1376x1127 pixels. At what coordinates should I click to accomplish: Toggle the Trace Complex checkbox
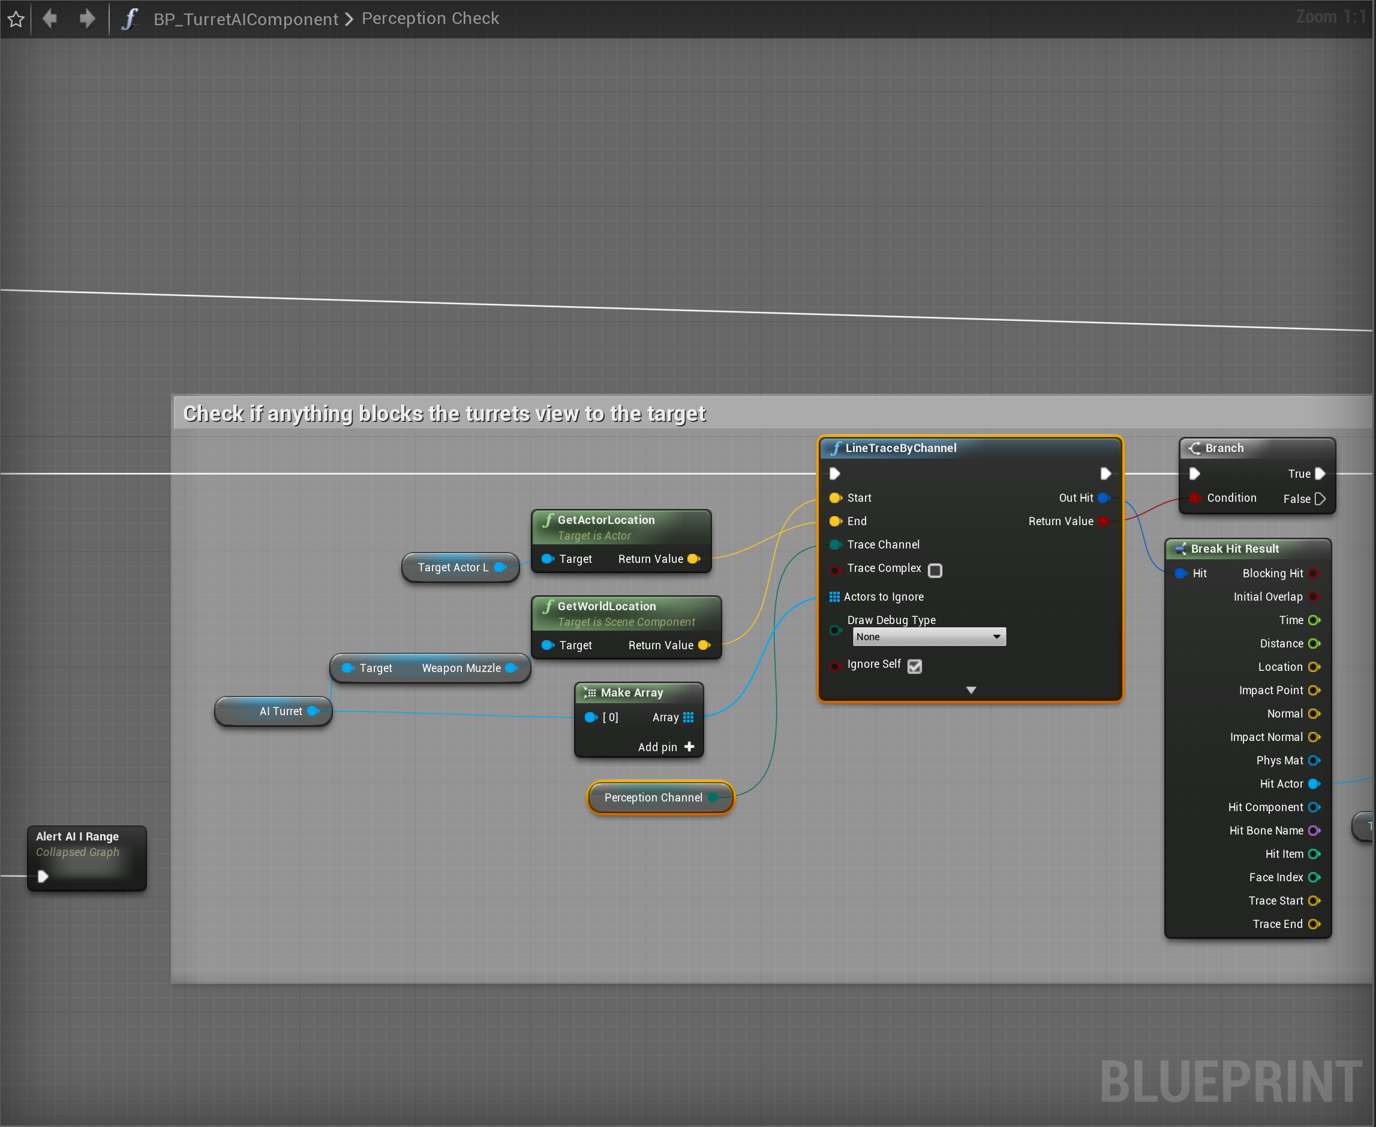(935, 570)
